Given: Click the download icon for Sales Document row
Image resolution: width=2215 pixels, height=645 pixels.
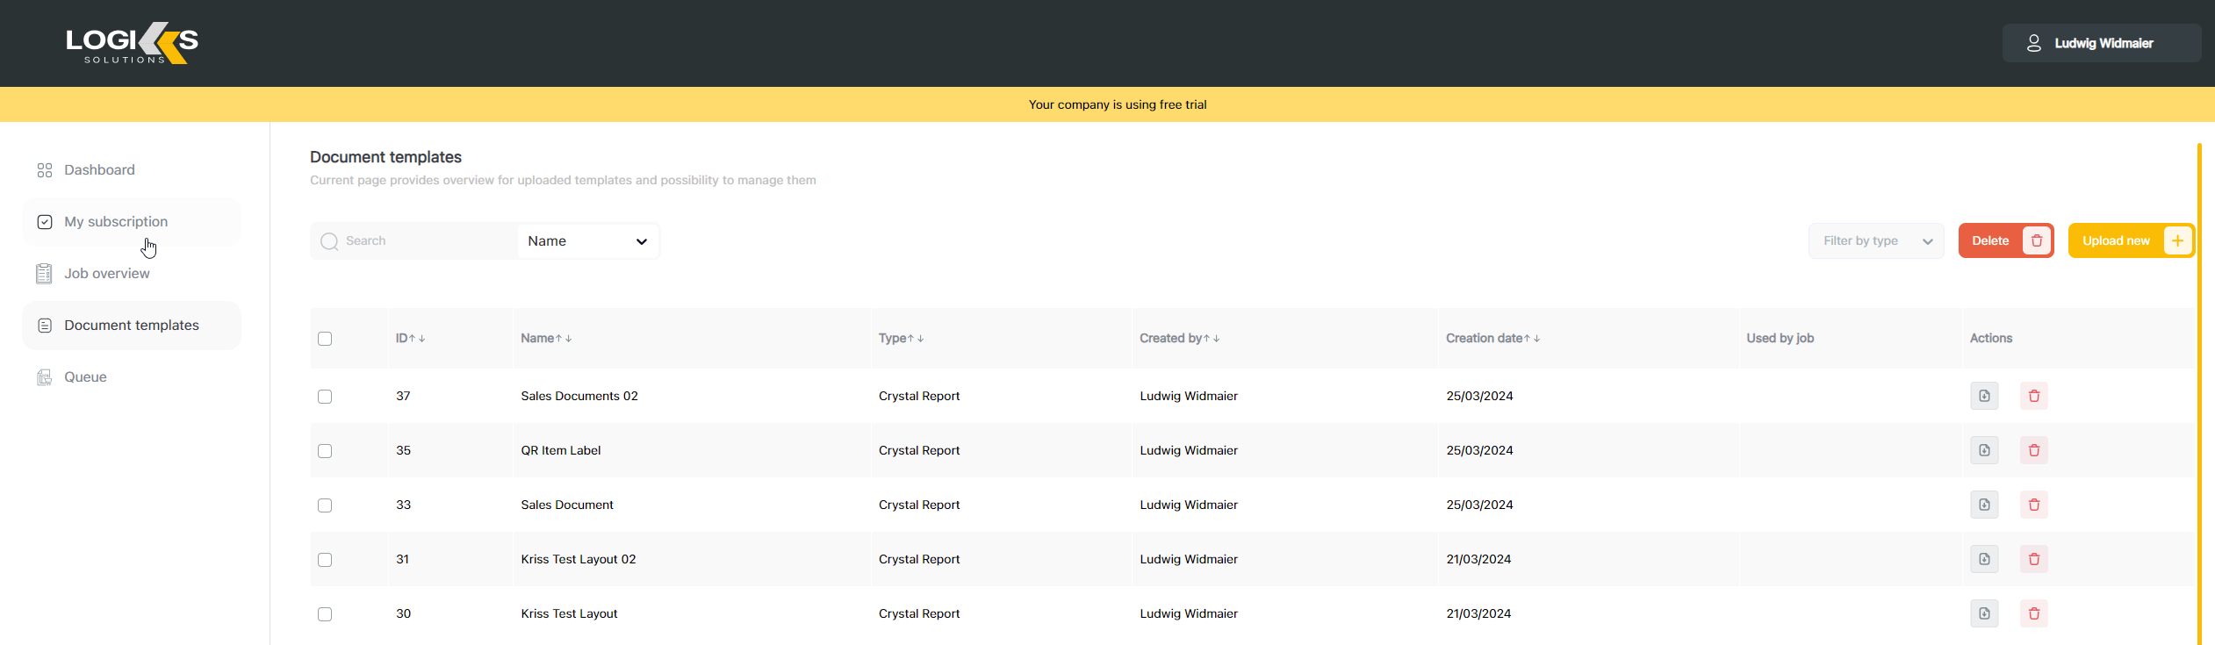Looking at the screenshot, I should pos(1984,505).
